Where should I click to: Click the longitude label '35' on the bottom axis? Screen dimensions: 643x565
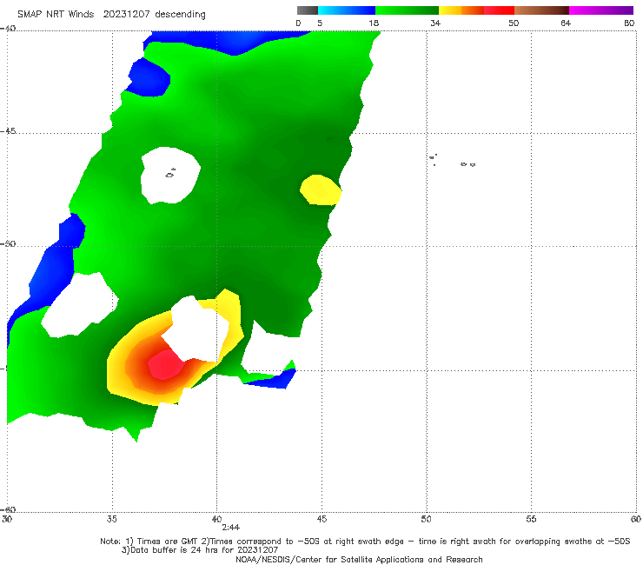111,519
